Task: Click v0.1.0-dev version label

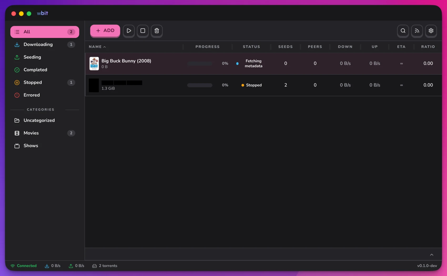Action: (x=427, y=266)
